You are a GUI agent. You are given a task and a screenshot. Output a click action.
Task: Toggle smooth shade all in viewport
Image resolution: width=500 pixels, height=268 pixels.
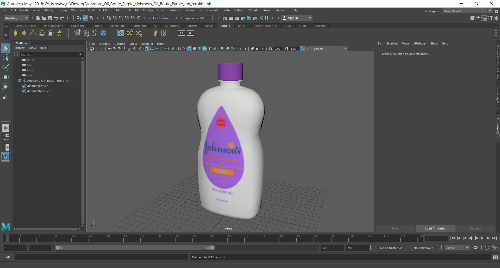190,49
